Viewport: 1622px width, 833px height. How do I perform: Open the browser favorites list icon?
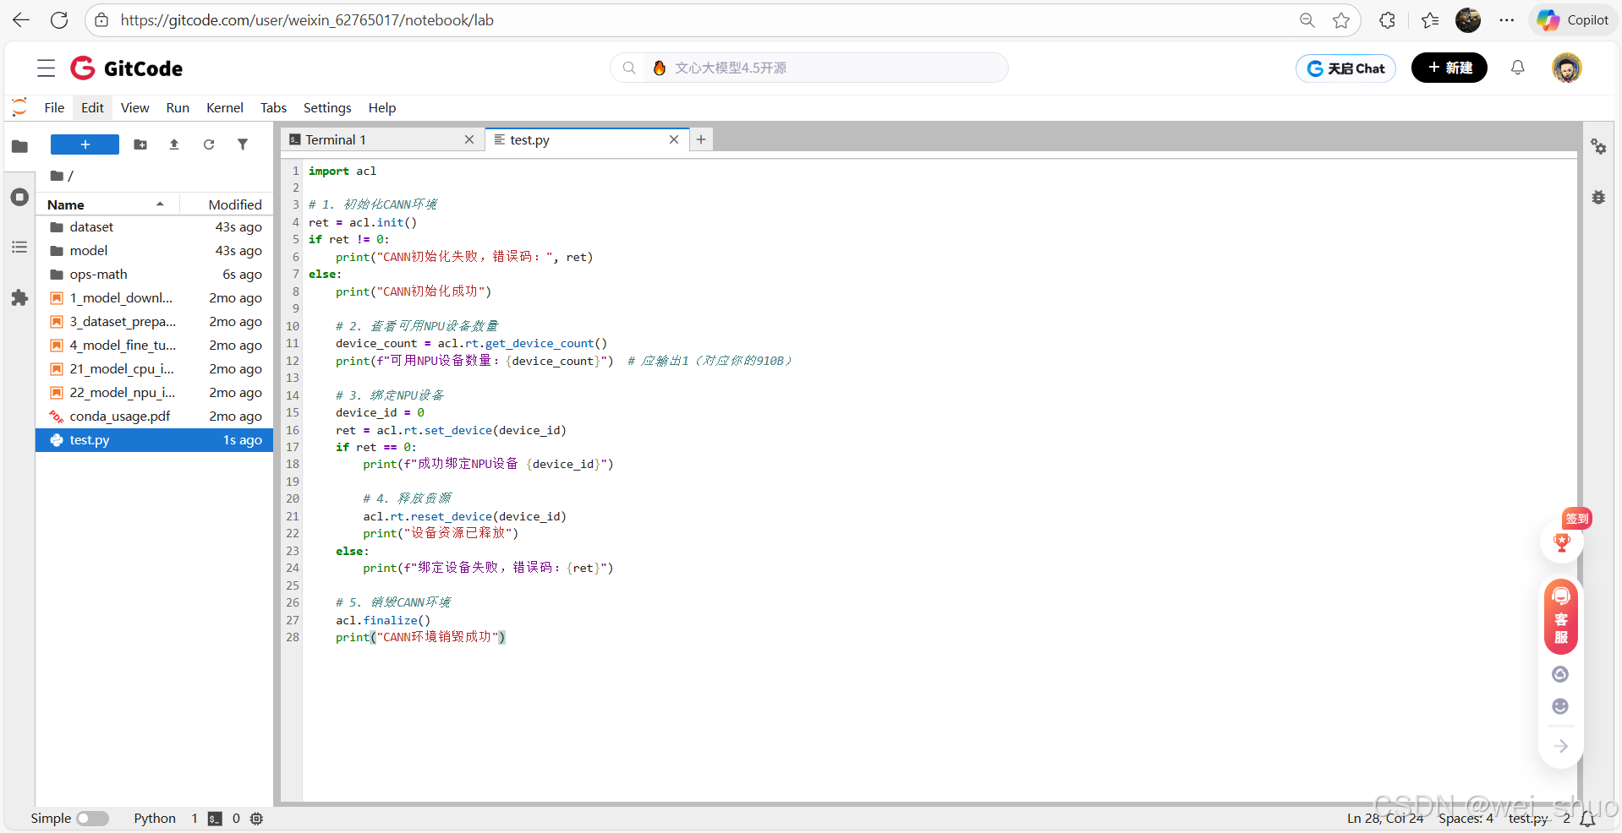[1430, 20]
